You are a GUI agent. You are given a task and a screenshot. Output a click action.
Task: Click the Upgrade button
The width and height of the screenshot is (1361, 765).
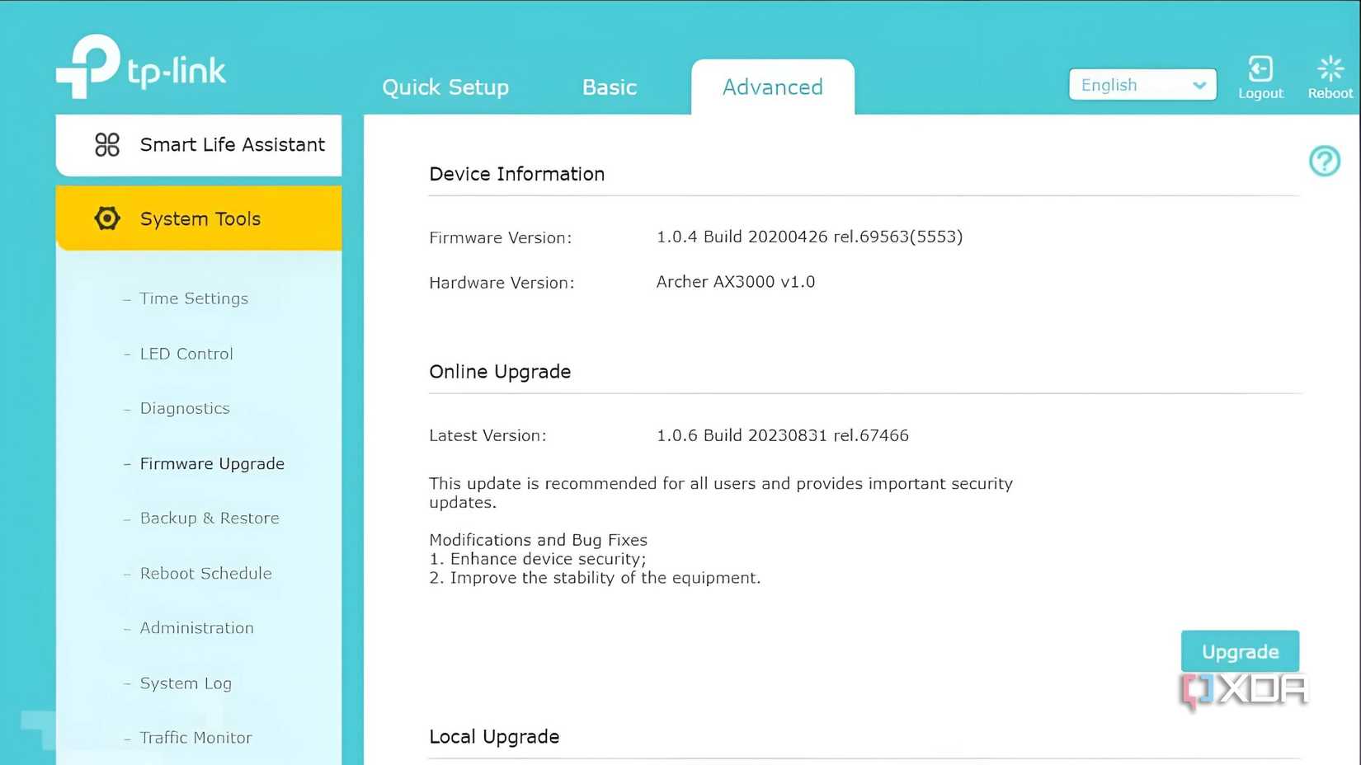1240,651
